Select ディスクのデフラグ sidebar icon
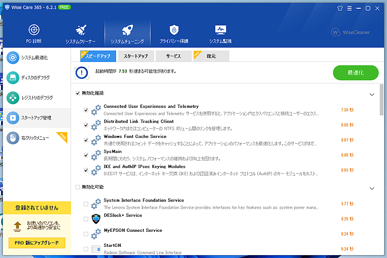 click(13, 78)
